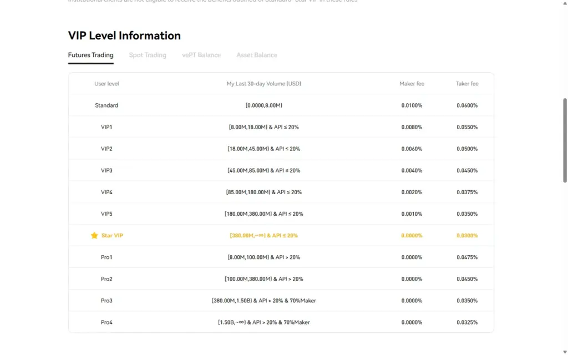Click Standard maker fee 0.0100%
This screenshot has height=355, width=568.
tap(412, 105)
